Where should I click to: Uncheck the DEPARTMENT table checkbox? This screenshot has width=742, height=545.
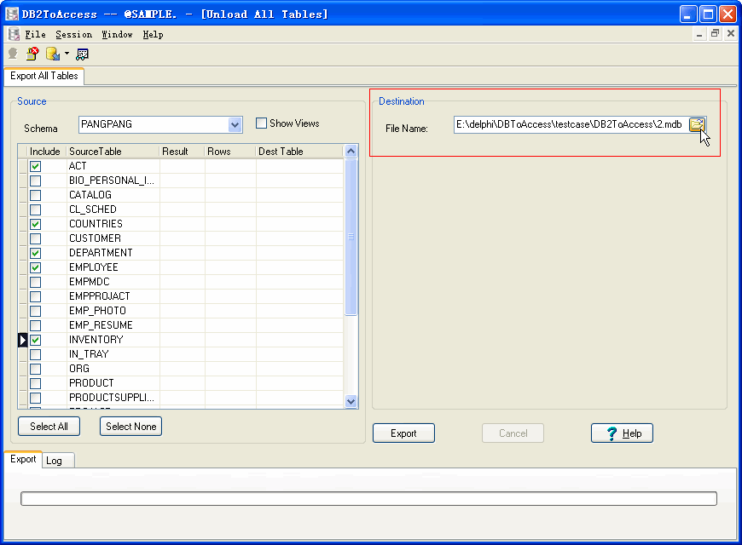click(x=36, y=253)
